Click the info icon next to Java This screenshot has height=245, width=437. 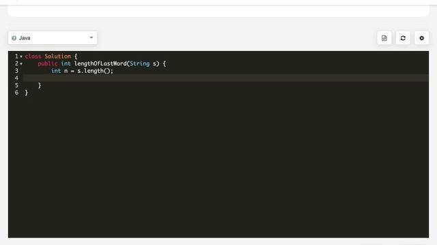click(14, 38)
